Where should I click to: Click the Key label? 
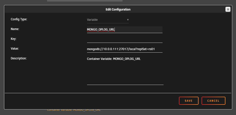pyautogui.click(x=14, y=39)
